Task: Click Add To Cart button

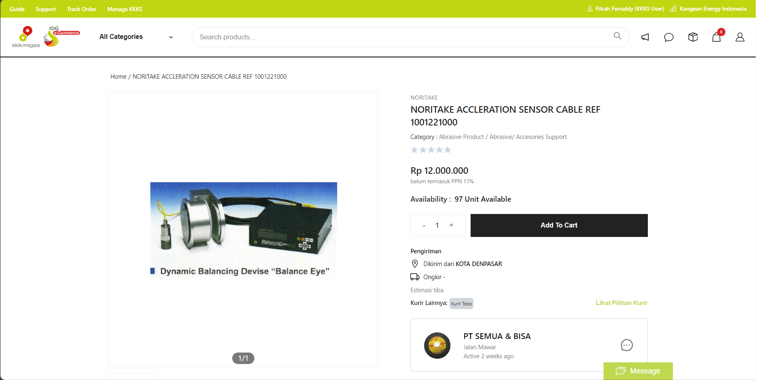Action: (x=559, y=225)
